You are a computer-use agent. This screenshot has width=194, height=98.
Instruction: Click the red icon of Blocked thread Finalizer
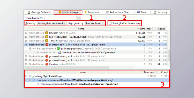[47, 64]
